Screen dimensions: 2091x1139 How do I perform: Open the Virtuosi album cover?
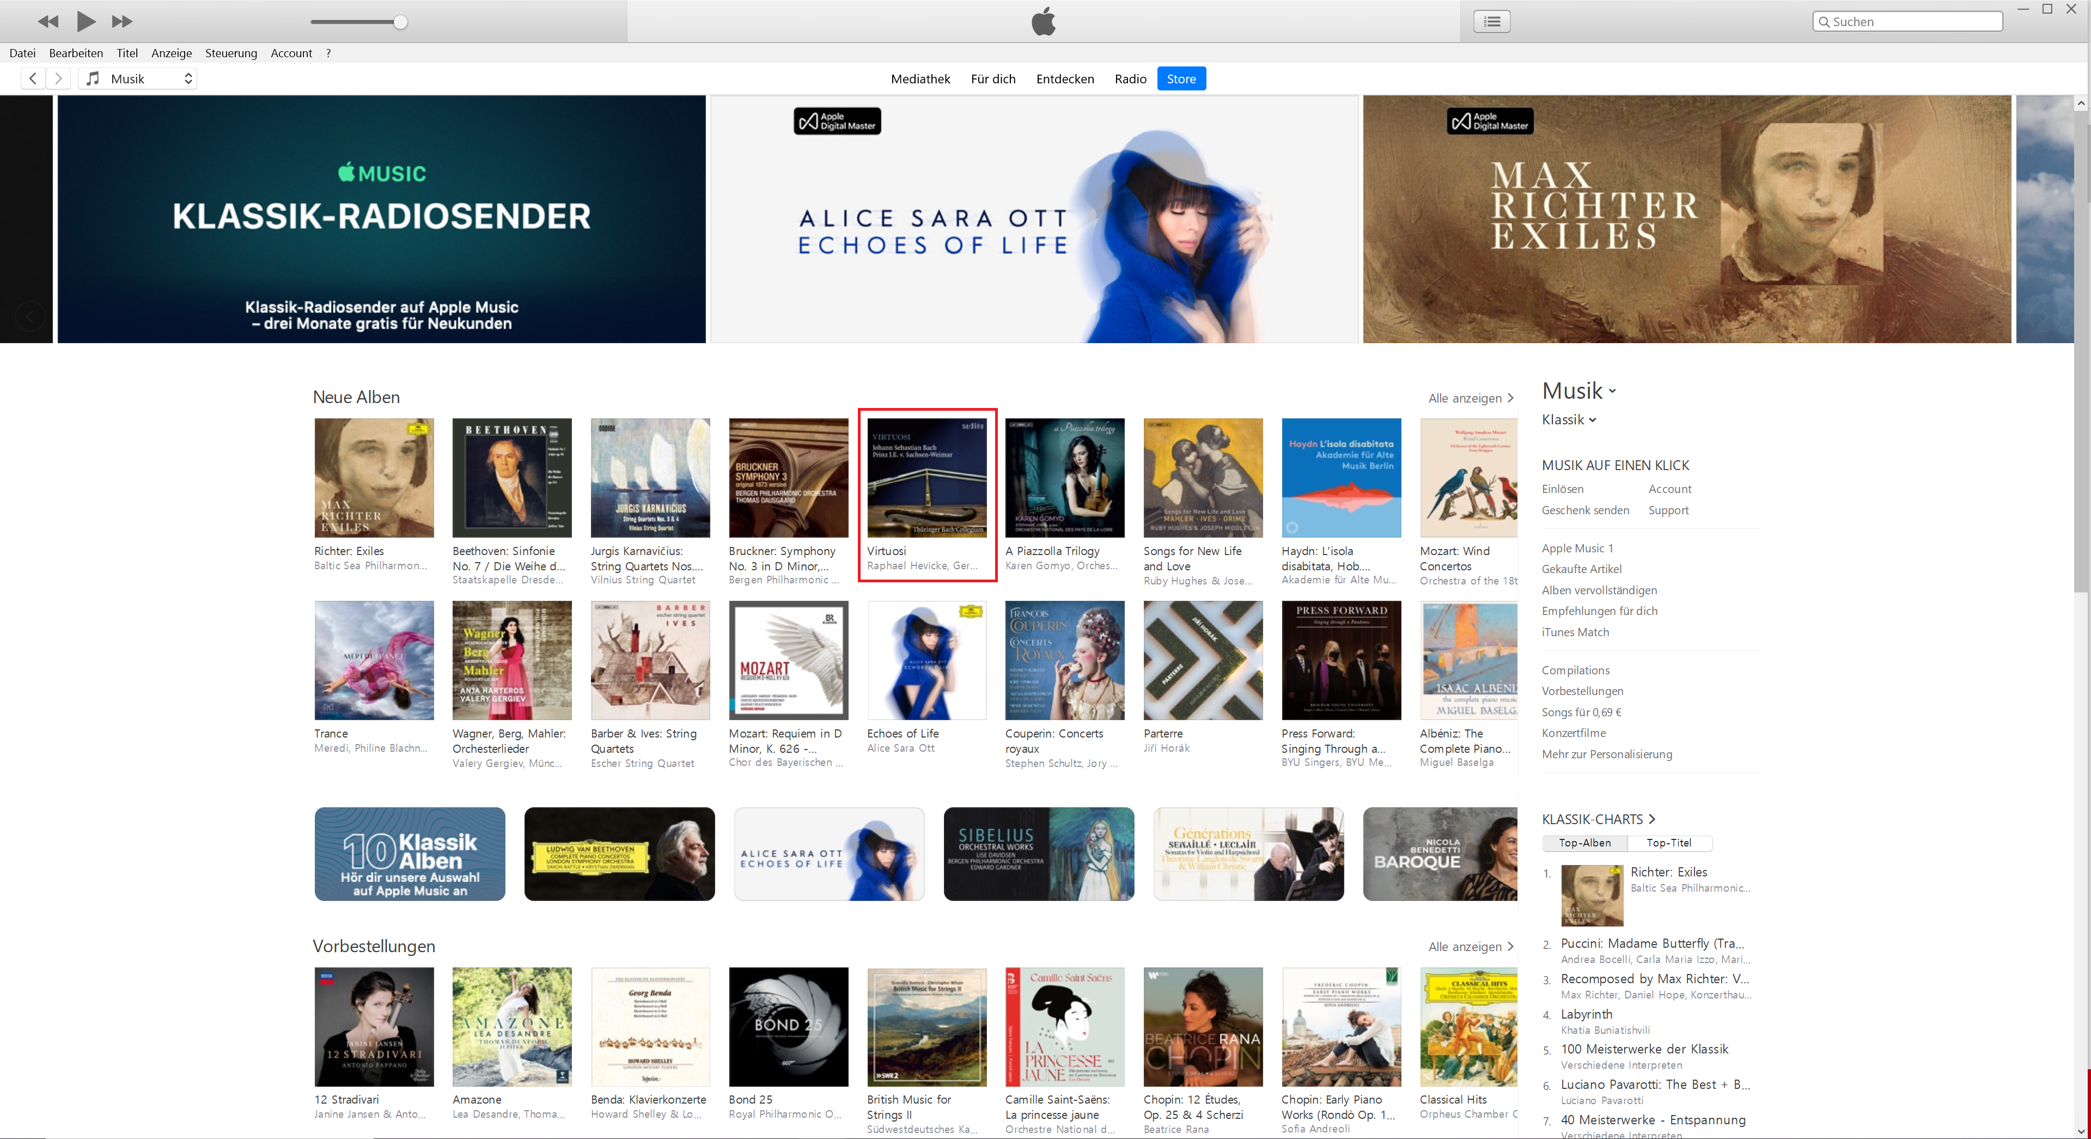(927, 477)
